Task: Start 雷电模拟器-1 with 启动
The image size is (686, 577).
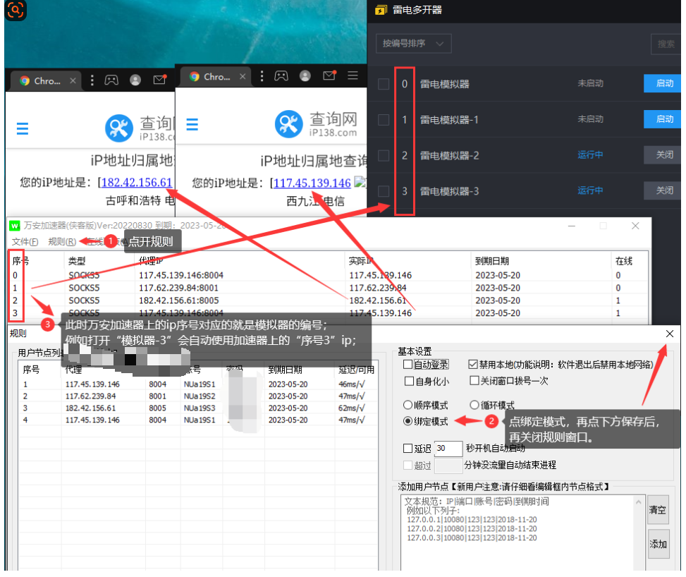Action: (662, 119)
